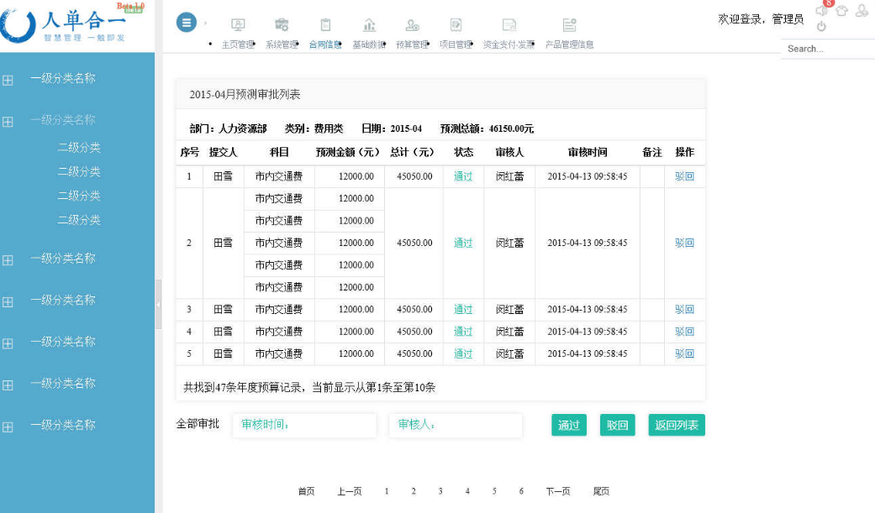This screenshot has height=513, width=875.
Task: Click the green 通过 approve button
Action: coord(568,426)
